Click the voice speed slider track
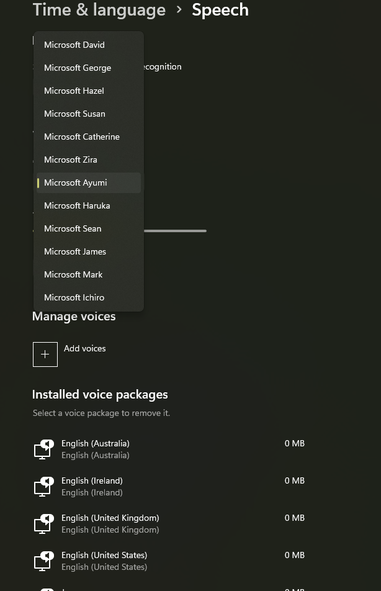The width and height of the screenshot is (381, 591). (175, 231)
